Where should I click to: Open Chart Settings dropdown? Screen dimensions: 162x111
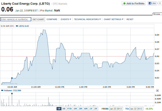click(x=114, y=19)
